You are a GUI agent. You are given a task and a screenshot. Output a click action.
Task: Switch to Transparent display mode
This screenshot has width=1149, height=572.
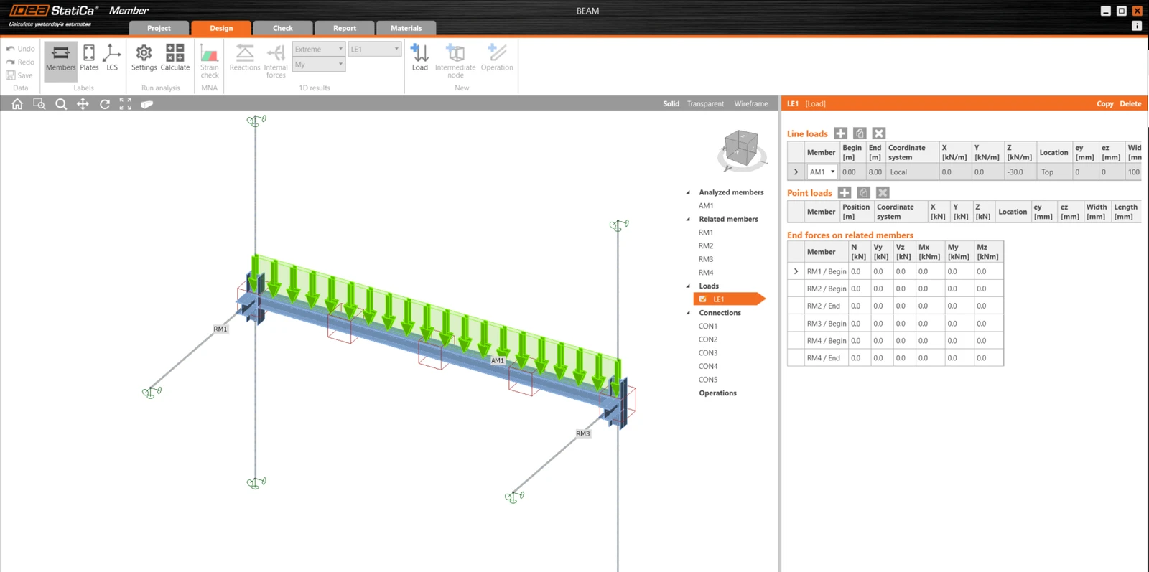705,104
